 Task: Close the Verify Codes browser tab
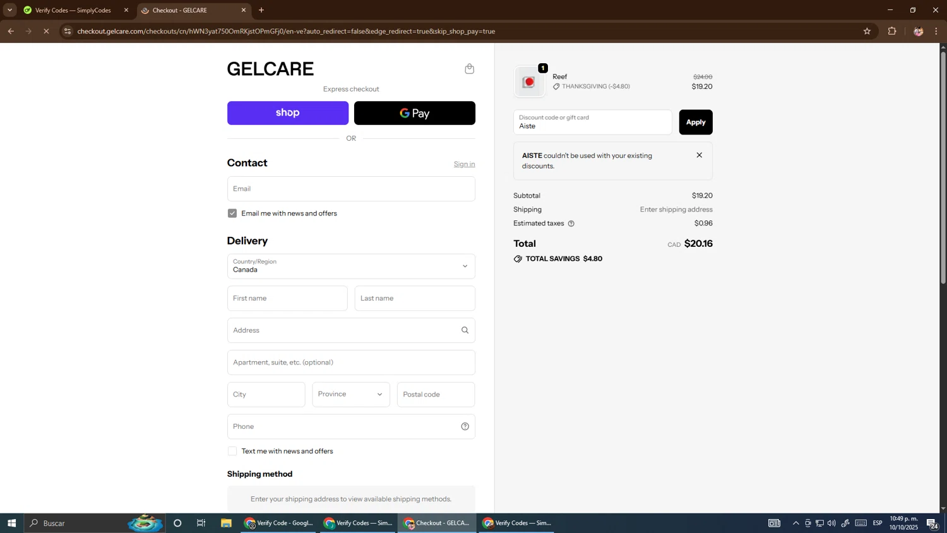click(126, 10)
